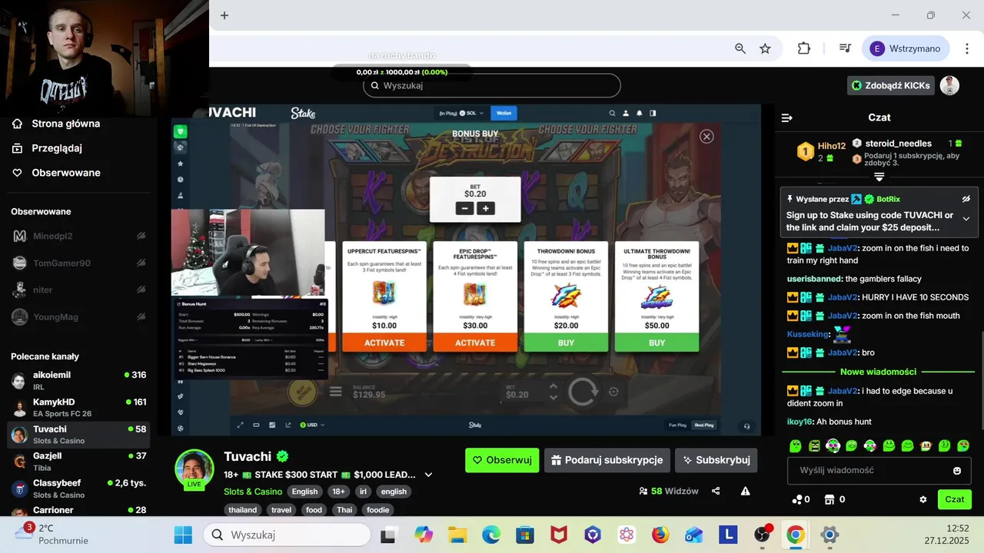Expand the stream title chevron

[429, 475]
